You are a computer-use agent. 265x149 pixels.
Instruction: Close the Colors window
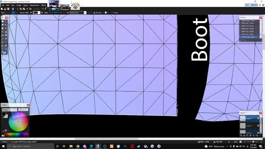coord(28,105)
